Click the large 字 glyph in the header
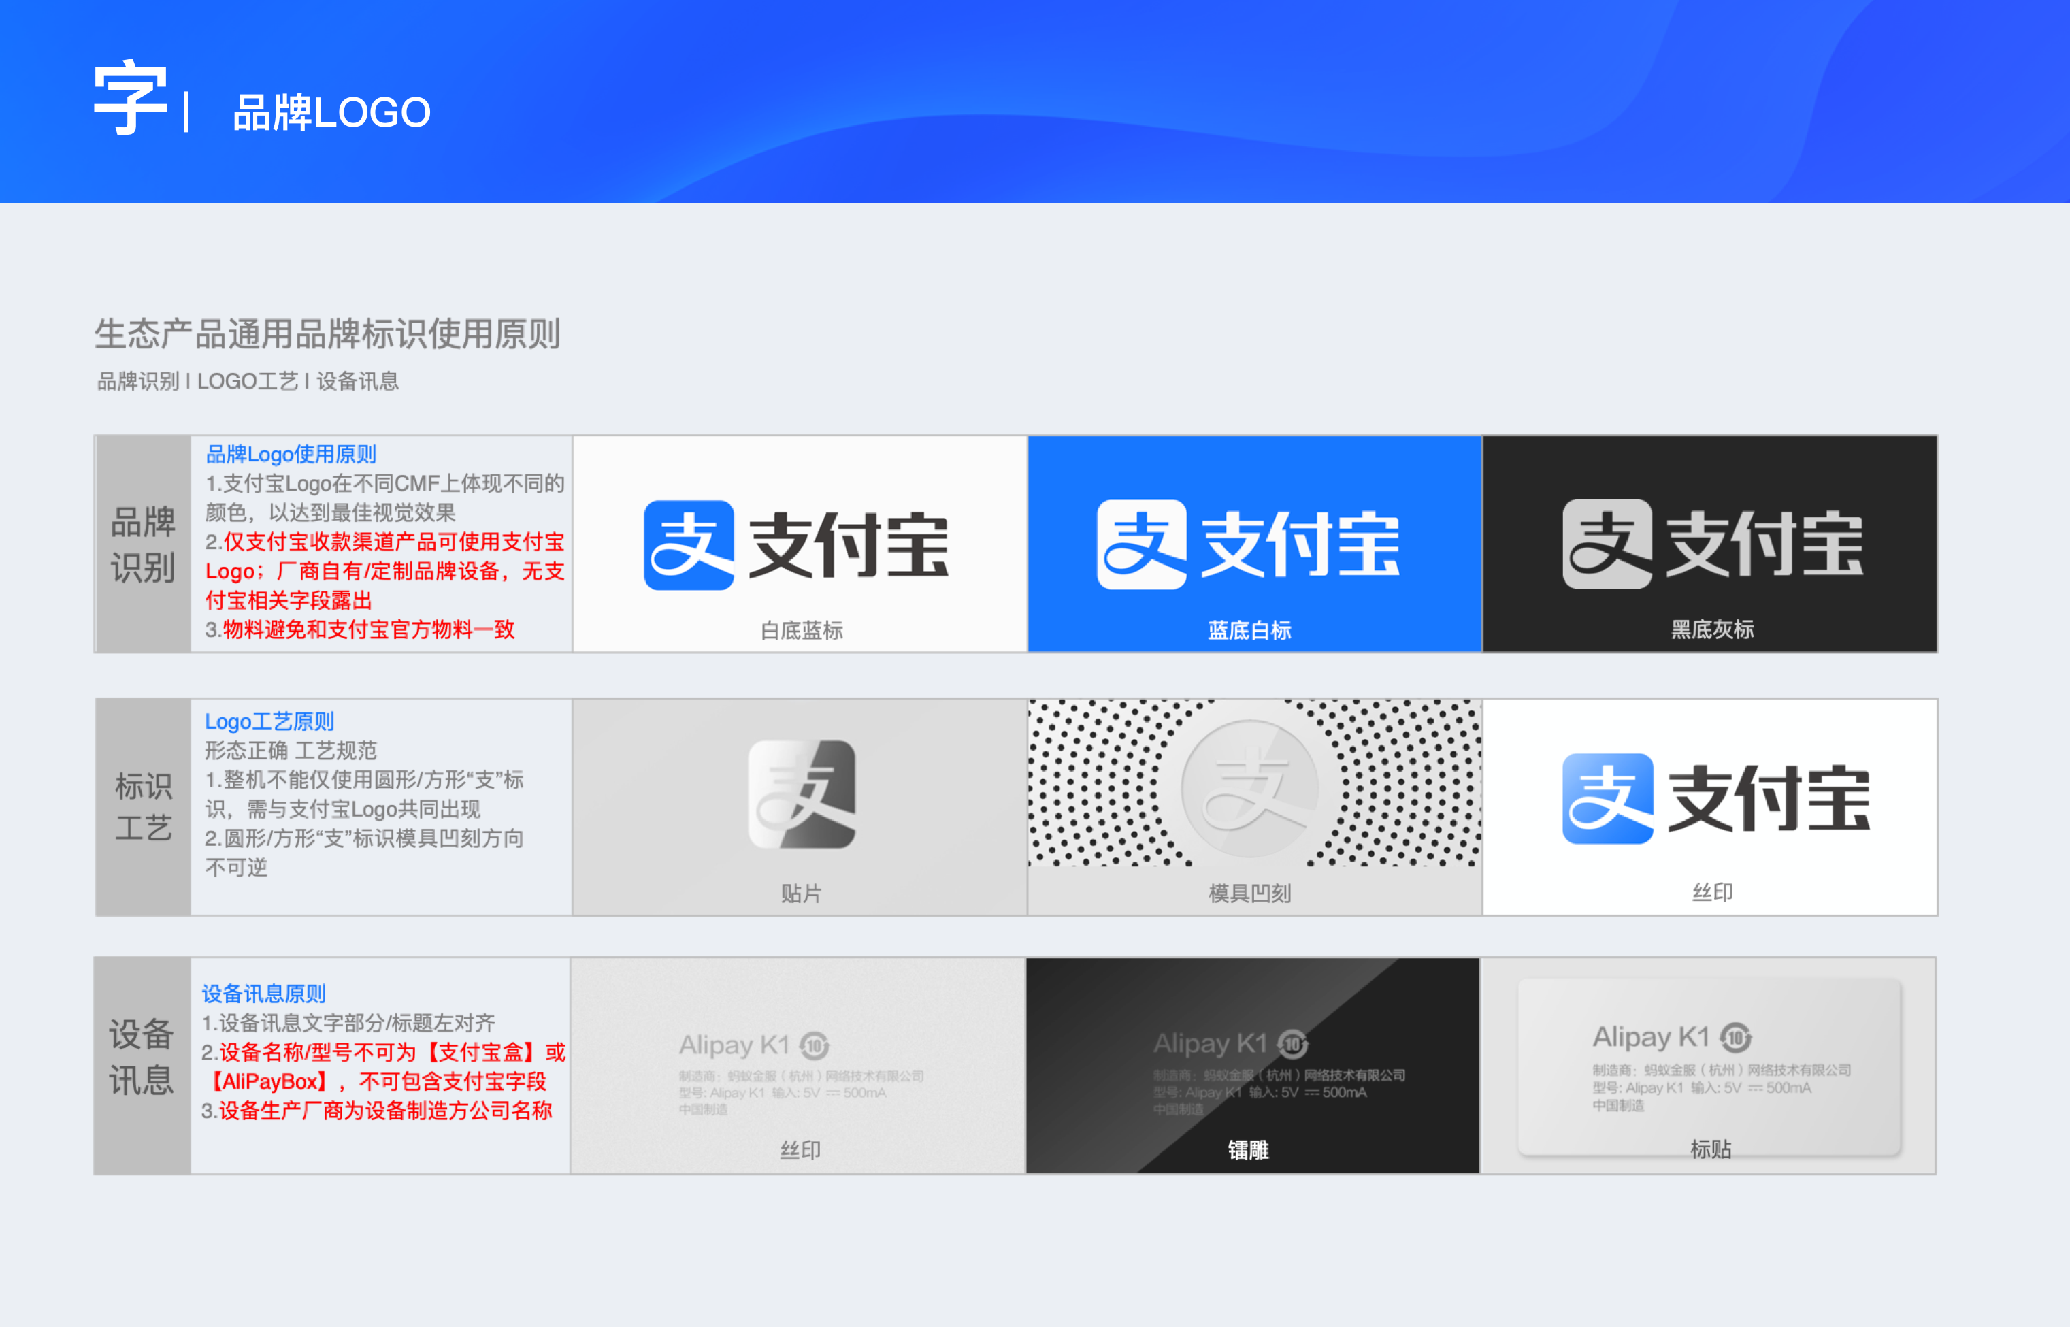This screenshot has width=2070, height=1327. tap(130, 97)
